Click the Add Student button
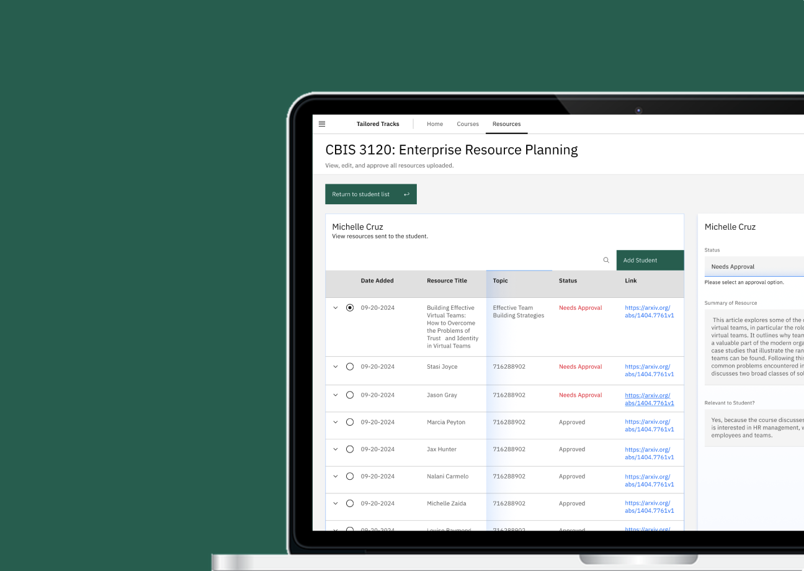 [x=650, y=260]
